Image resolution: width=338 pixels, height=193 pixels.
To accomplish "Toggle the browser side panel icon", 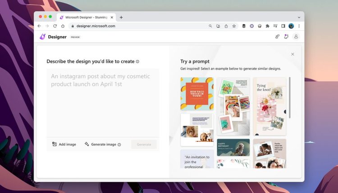I will [283, 26].
